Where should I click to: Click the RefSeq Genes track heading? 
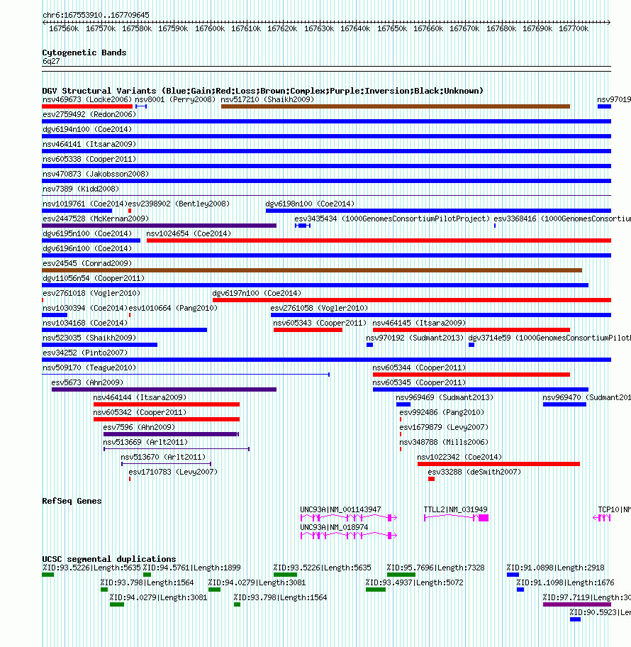pyautogui.click(x=72, y=501)
